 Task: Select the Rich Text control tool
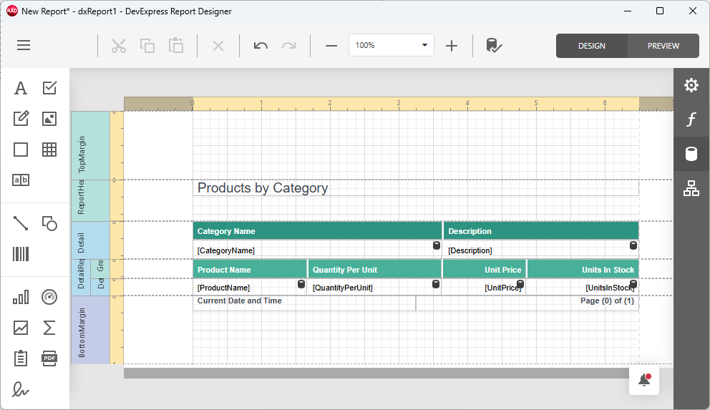tap(20, 119)
